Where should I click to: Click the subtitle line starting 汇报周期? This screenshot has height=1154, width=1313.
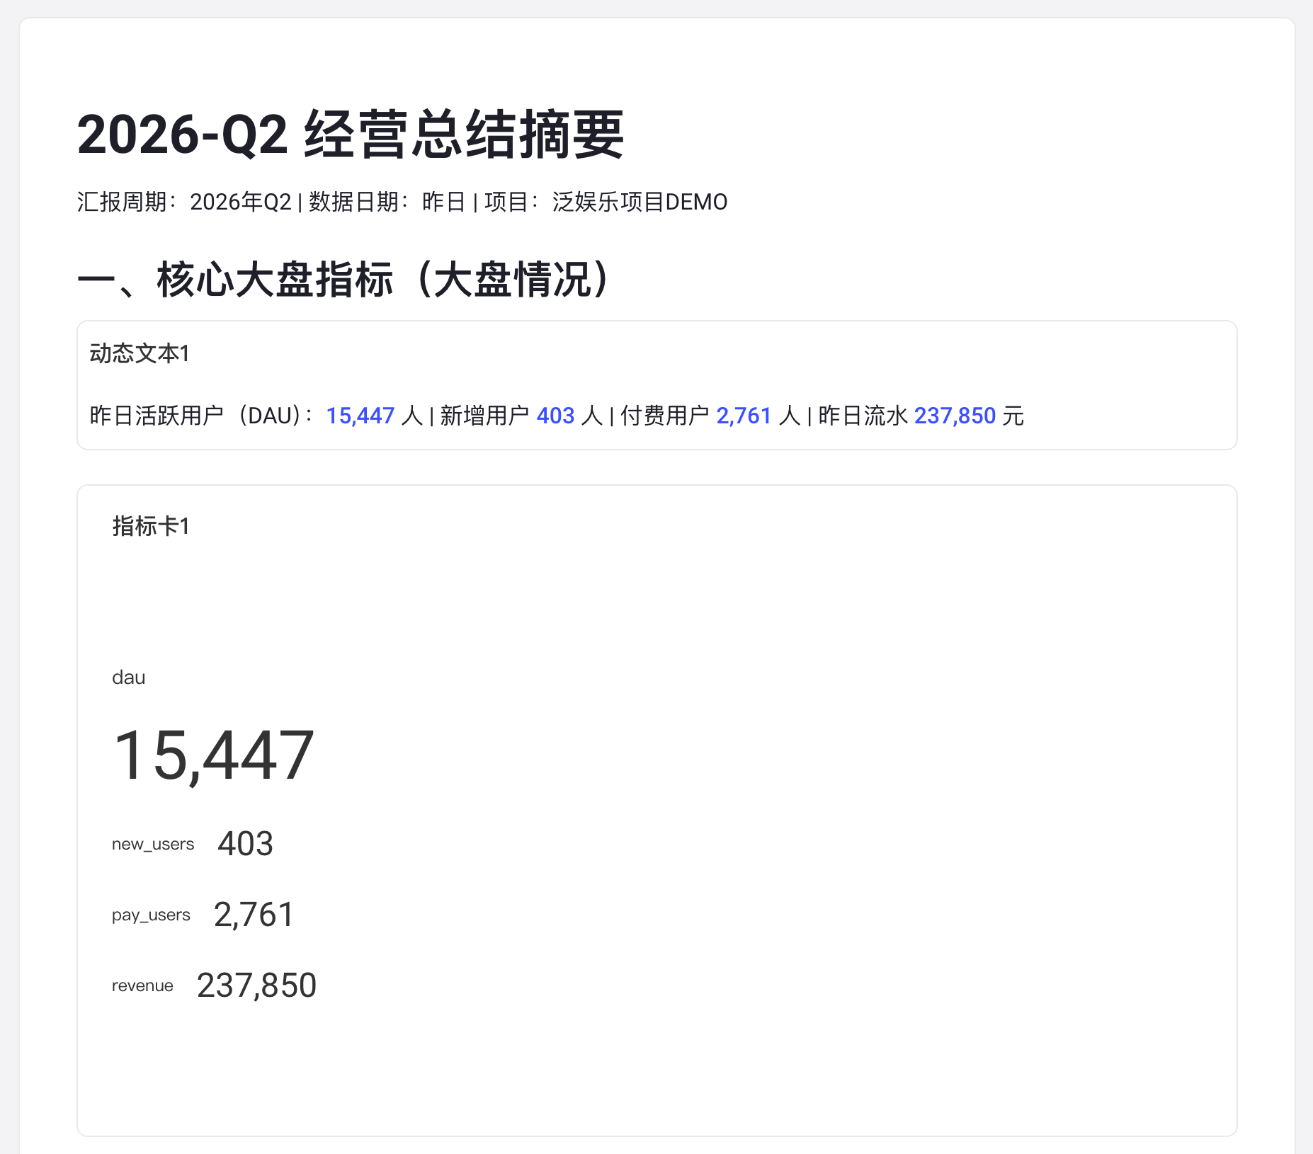pyautogui.click(x=402, y=202)
